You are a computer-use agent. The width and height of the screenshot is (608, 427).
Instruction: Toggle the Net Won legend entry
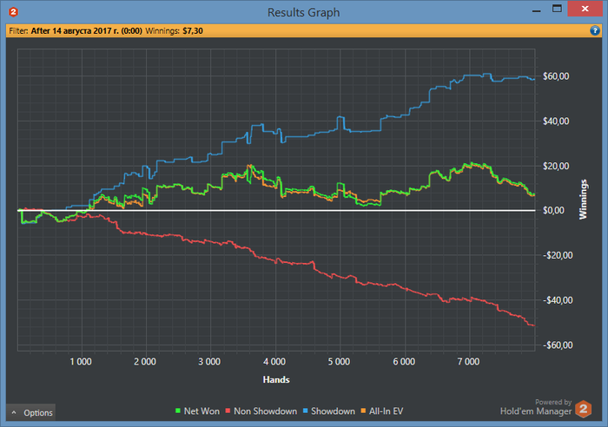point(197,411)
